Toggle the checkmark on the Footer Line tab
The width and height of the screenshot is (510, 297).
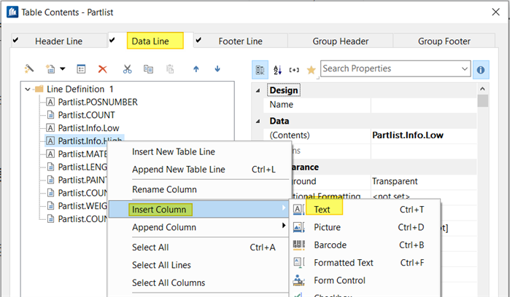point(199,41)
